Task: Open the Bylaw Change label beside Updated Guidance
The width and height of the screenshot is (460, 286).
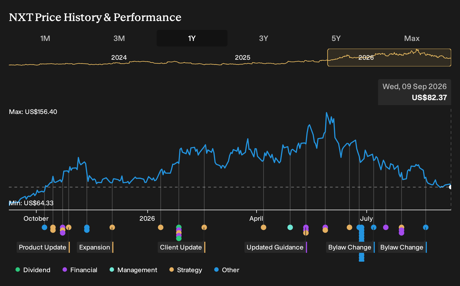Action: (350, 247)
